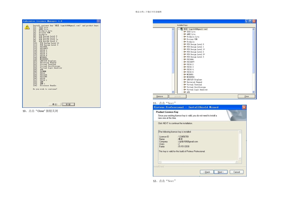
Task: Click Next in the InstallShield Wizard
Action: [x=221, y=172]
